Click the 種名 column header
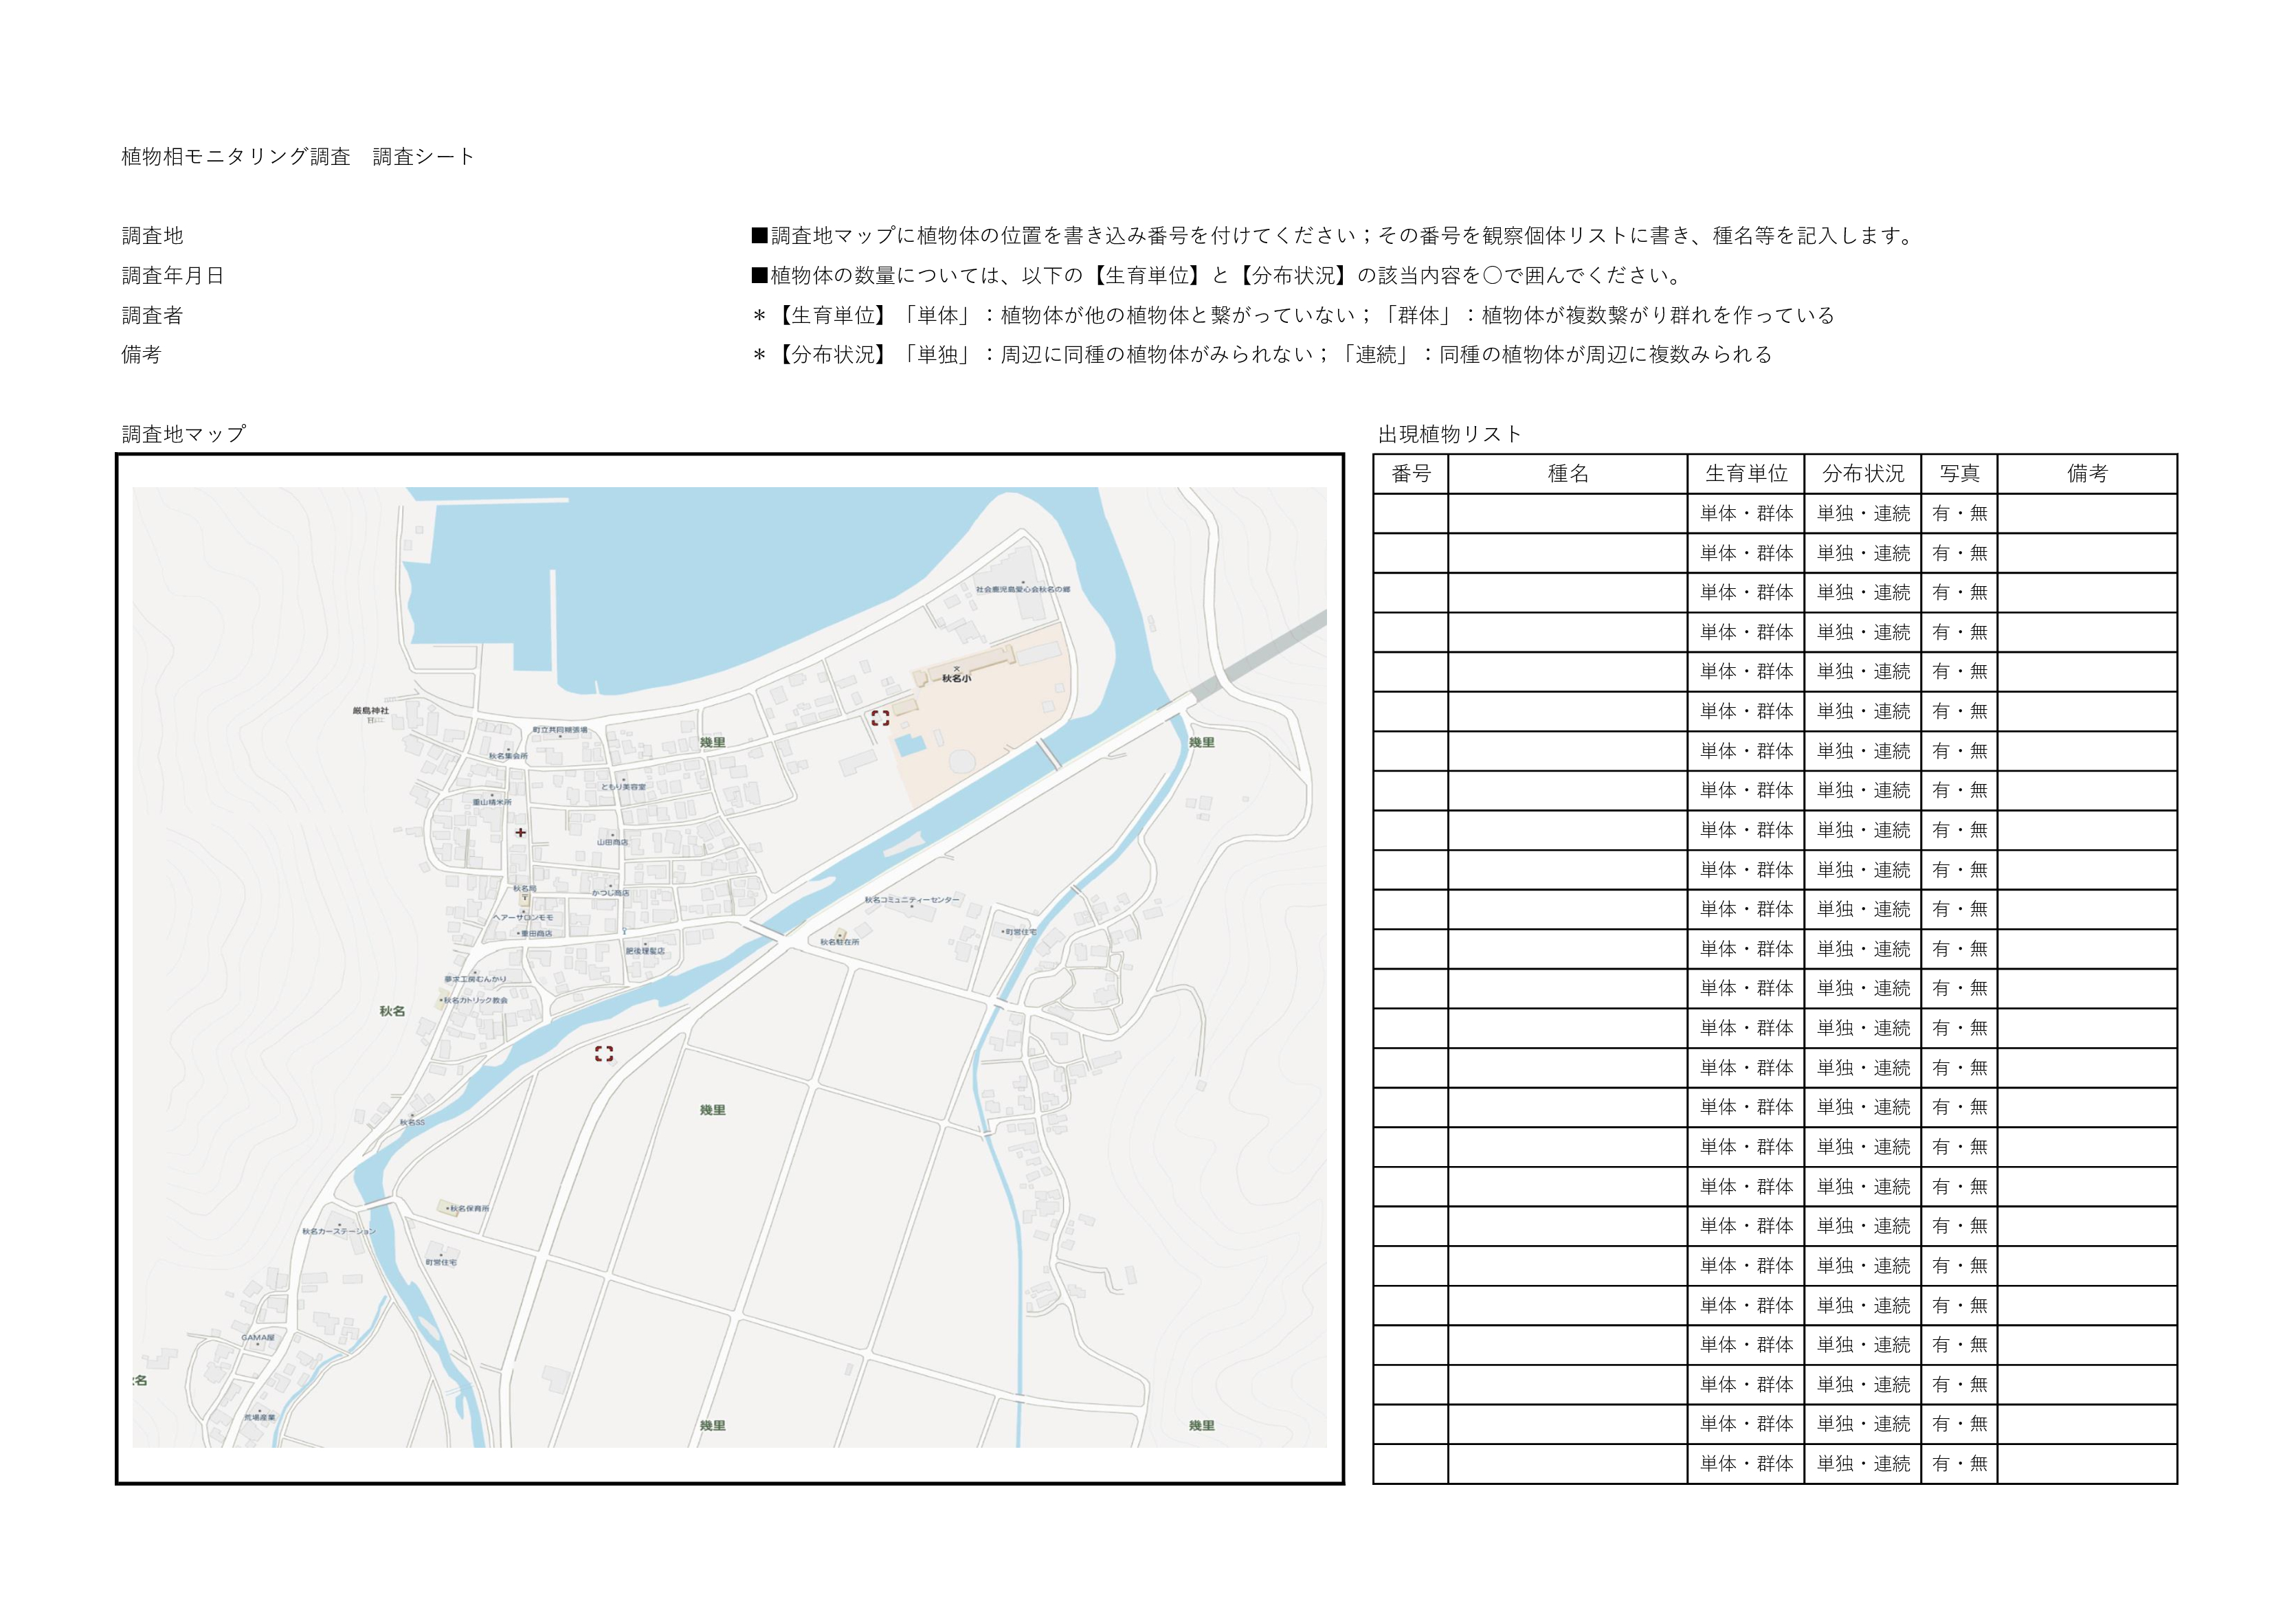Viewport: 2296px width, 1623px height. [1567, 474]
